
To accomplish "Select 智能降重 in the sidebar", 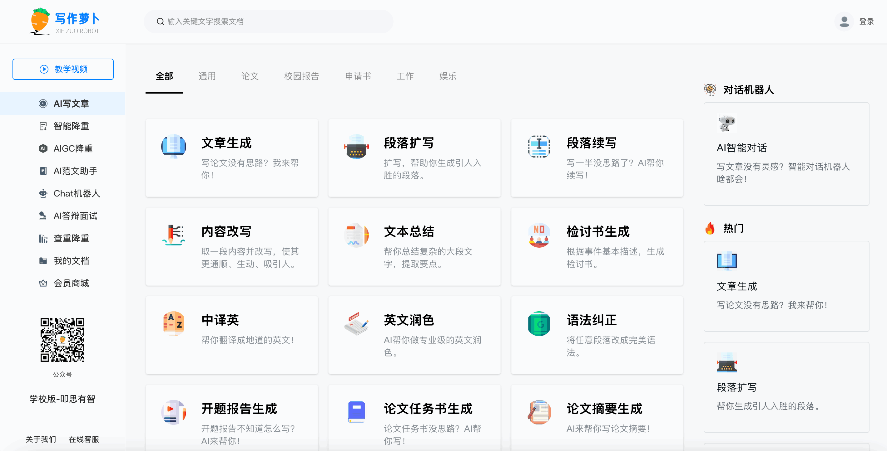I will [62, 126].
